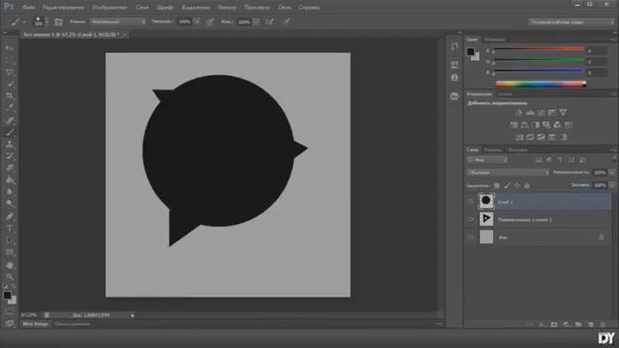
Task: Open the workspace switcher dropdown
Action: pyautogui.click(x=571, y=22)
